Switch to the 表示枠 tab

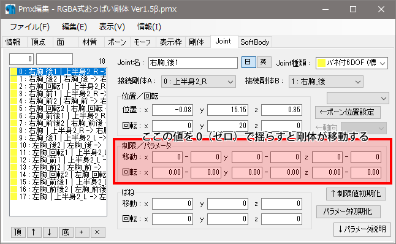pos(170,42)
